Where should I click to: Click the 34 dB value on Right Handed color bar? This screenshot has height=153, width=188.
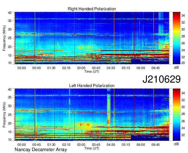coord(183,16)
